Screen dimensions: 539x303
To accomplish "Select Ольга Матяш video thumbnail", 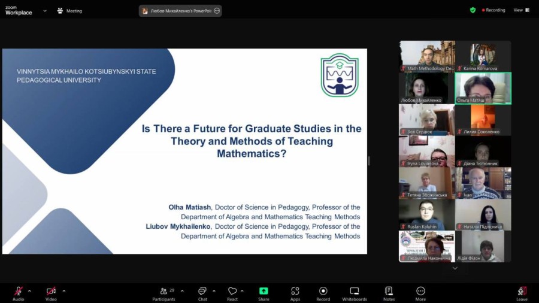I will pyautogui.click(x=483, y=88).
